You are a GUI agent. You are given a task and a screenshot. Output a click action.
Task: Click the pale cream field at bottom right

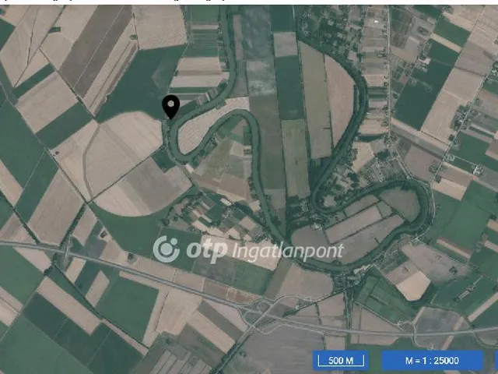coord(415,285)
